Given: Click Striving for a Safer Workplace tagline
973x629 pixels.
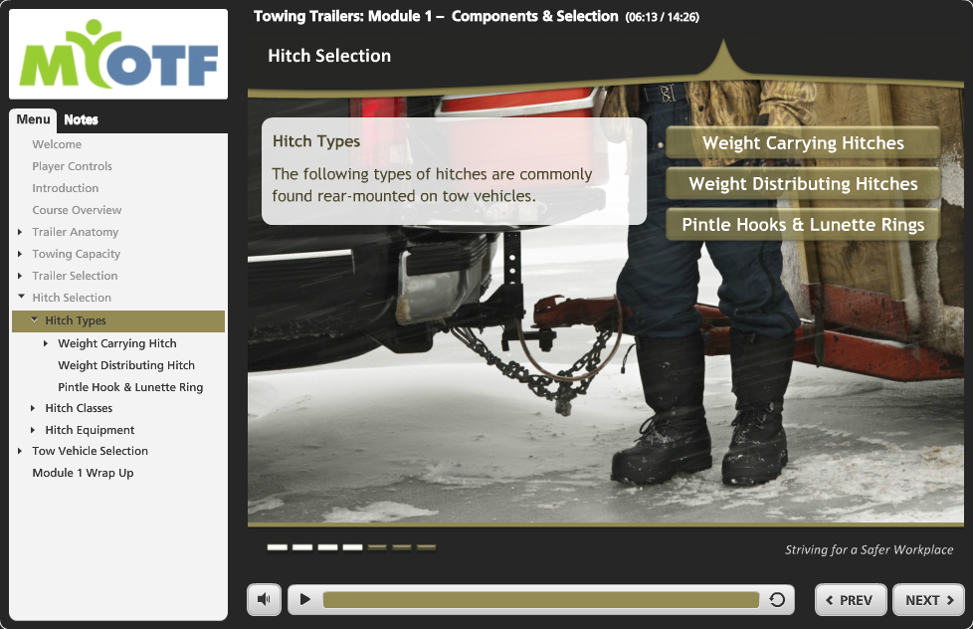Looking at the screenshot, I should tap(869, 549).
